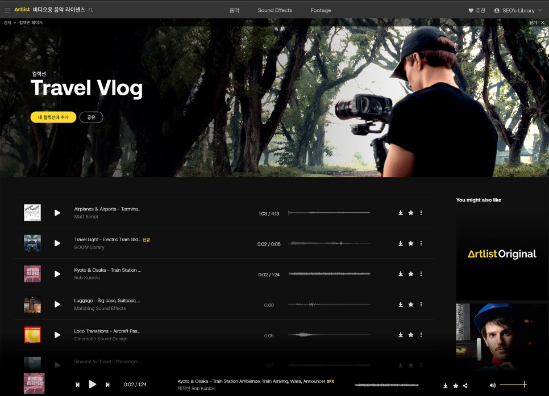Click now-playing album art in player
Image resolution: width=549 pixels, height=396 pixels.
[x=34, y=383]
